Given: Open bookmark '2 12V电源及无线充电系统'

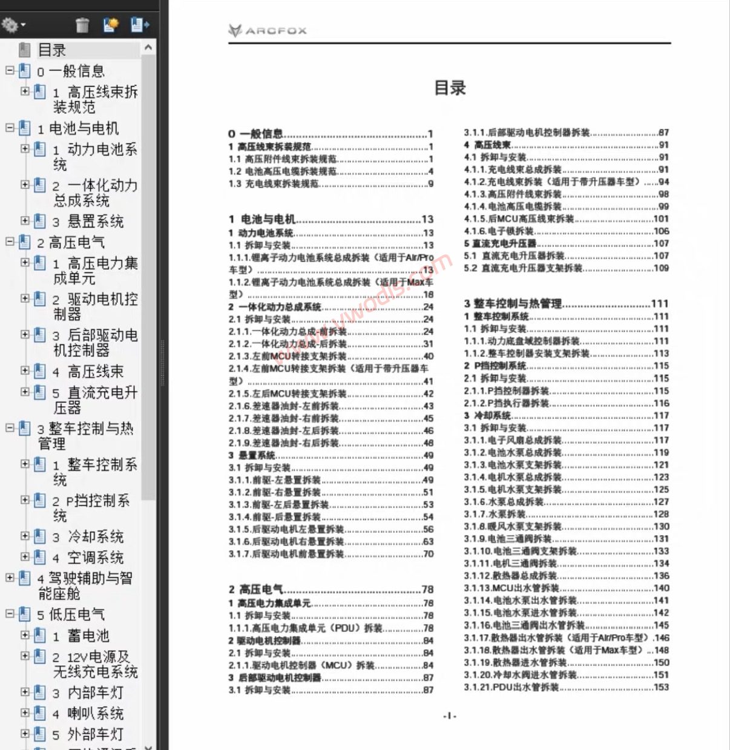Looking at the screenshot, I should click(95, 664).
